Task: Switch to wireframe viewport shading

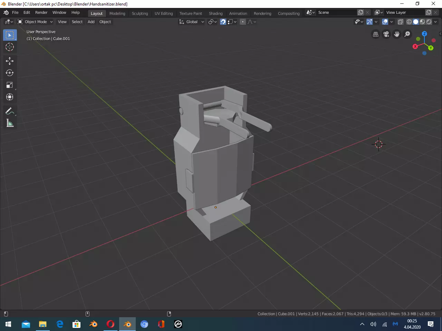Action: (409, 22)
